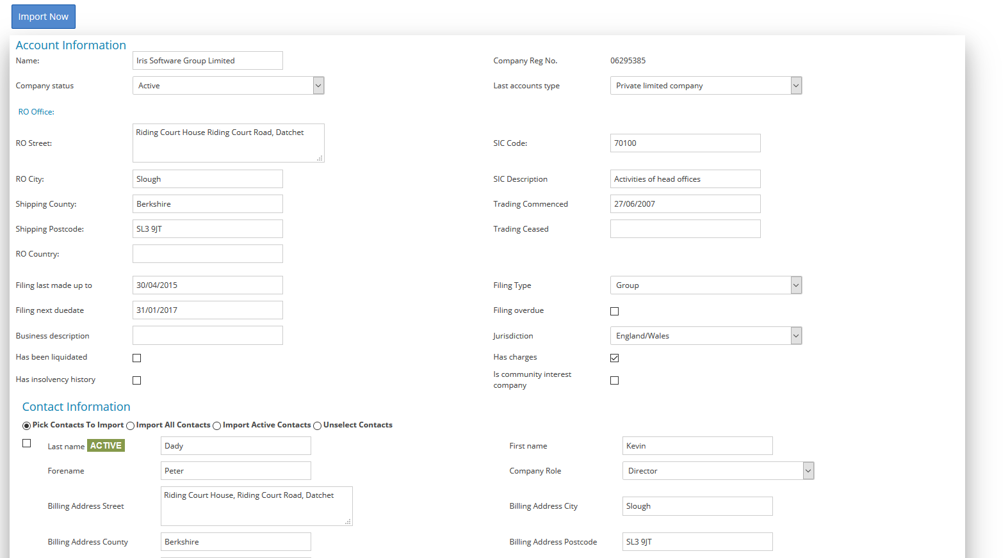Click the ACTIVE status badge

106,446
